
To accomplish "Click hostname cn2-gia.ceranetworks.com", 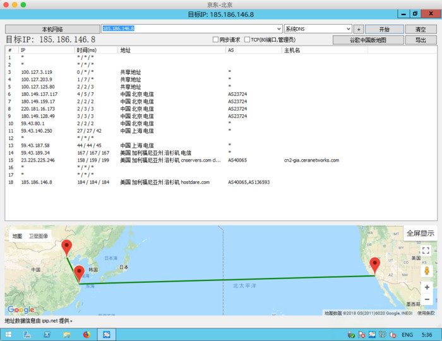I will [311, 160].
